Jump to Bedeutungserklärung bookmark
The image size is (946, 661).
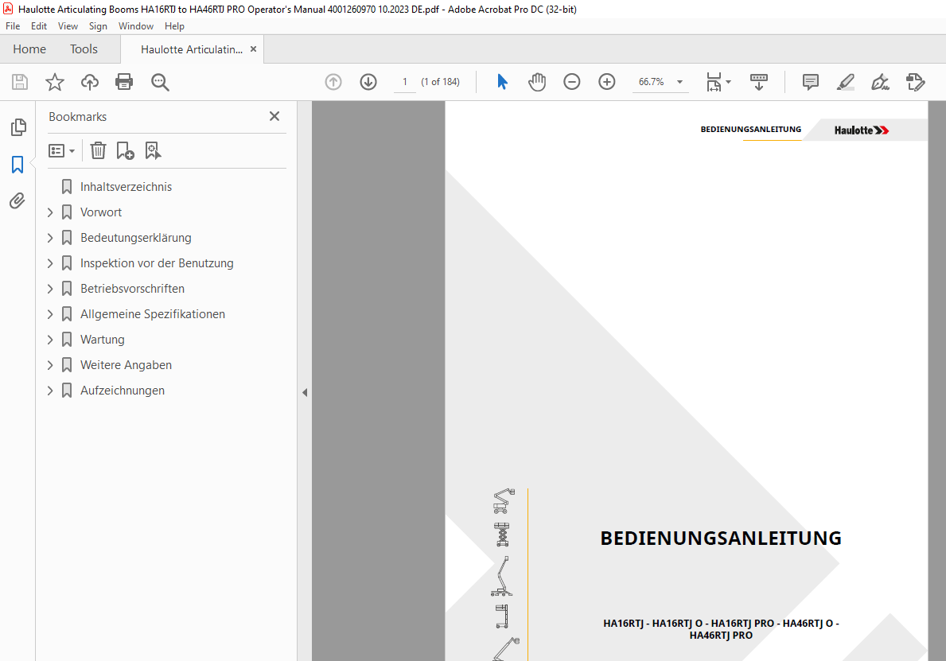(x=136, y=238)
